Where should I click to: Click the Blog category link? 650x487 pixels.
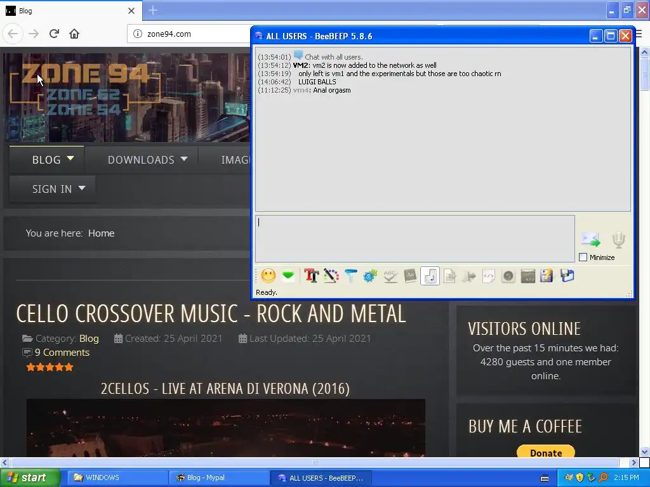point(89,339)
